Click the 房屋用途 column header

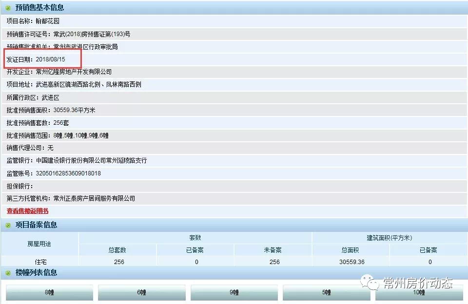point(39,244)
